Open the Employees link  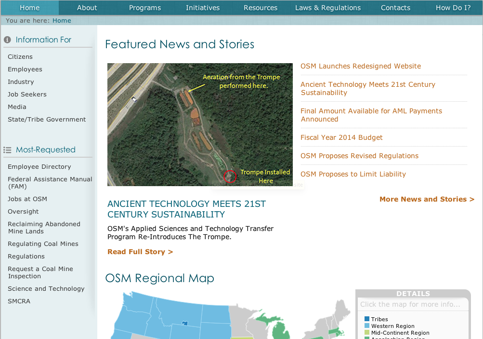point(25,69)
